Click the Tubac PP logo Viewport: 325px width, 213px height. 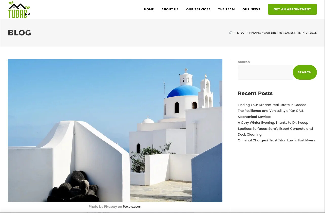pyautogui.click(x=19, y=10)
